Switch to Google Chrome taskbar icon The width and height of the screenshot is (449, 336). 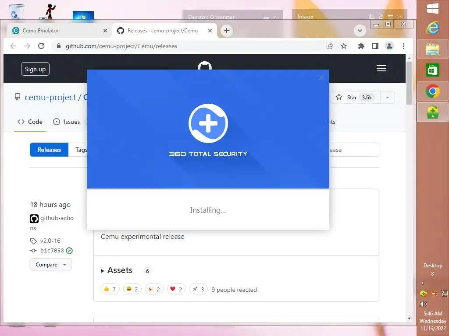coord(433,91)
